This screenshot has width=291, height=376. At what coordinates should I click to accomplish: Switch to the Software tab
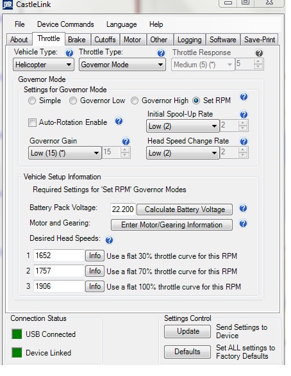pos(223,40)
